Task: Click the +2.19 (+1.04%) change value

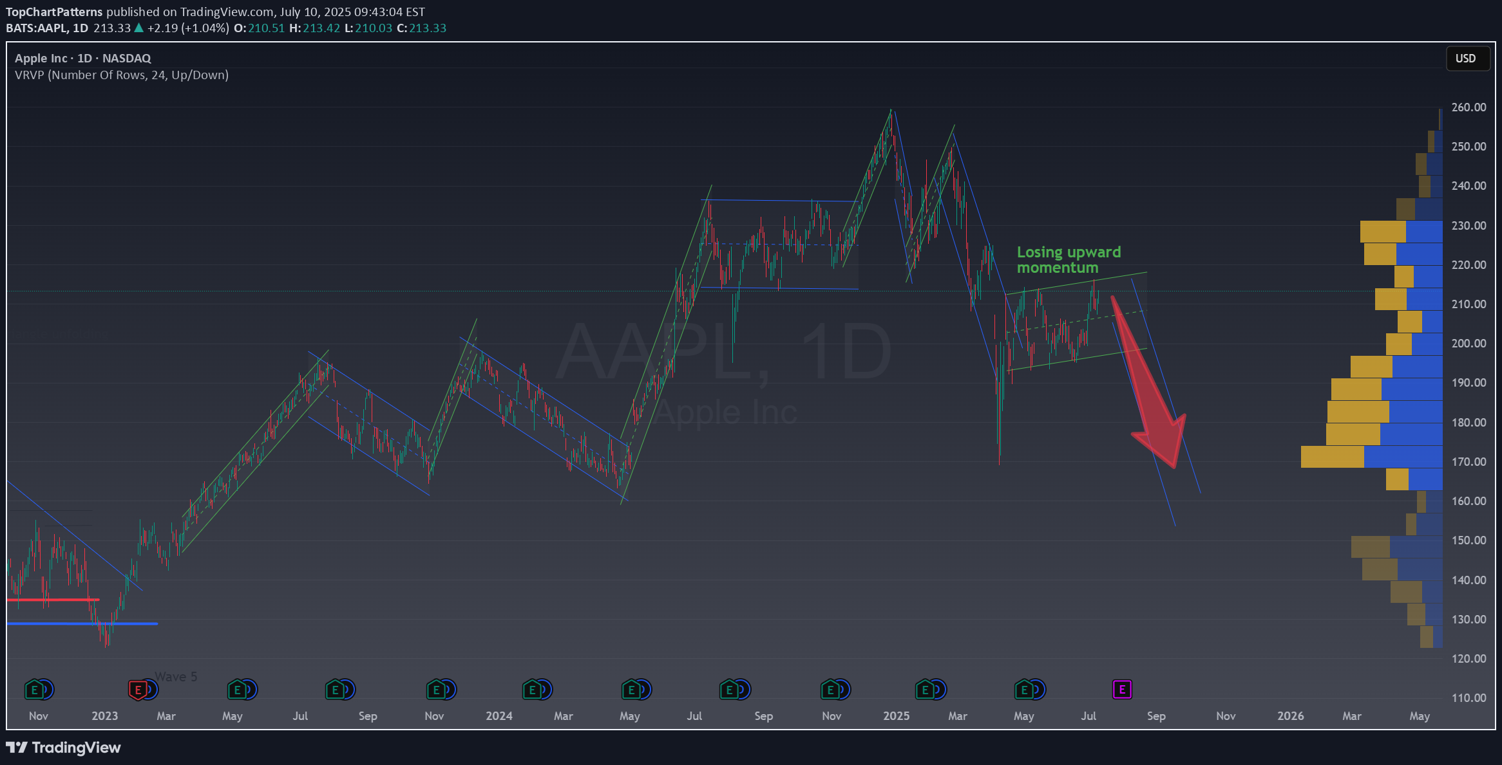Action: [x=188, y=28]
